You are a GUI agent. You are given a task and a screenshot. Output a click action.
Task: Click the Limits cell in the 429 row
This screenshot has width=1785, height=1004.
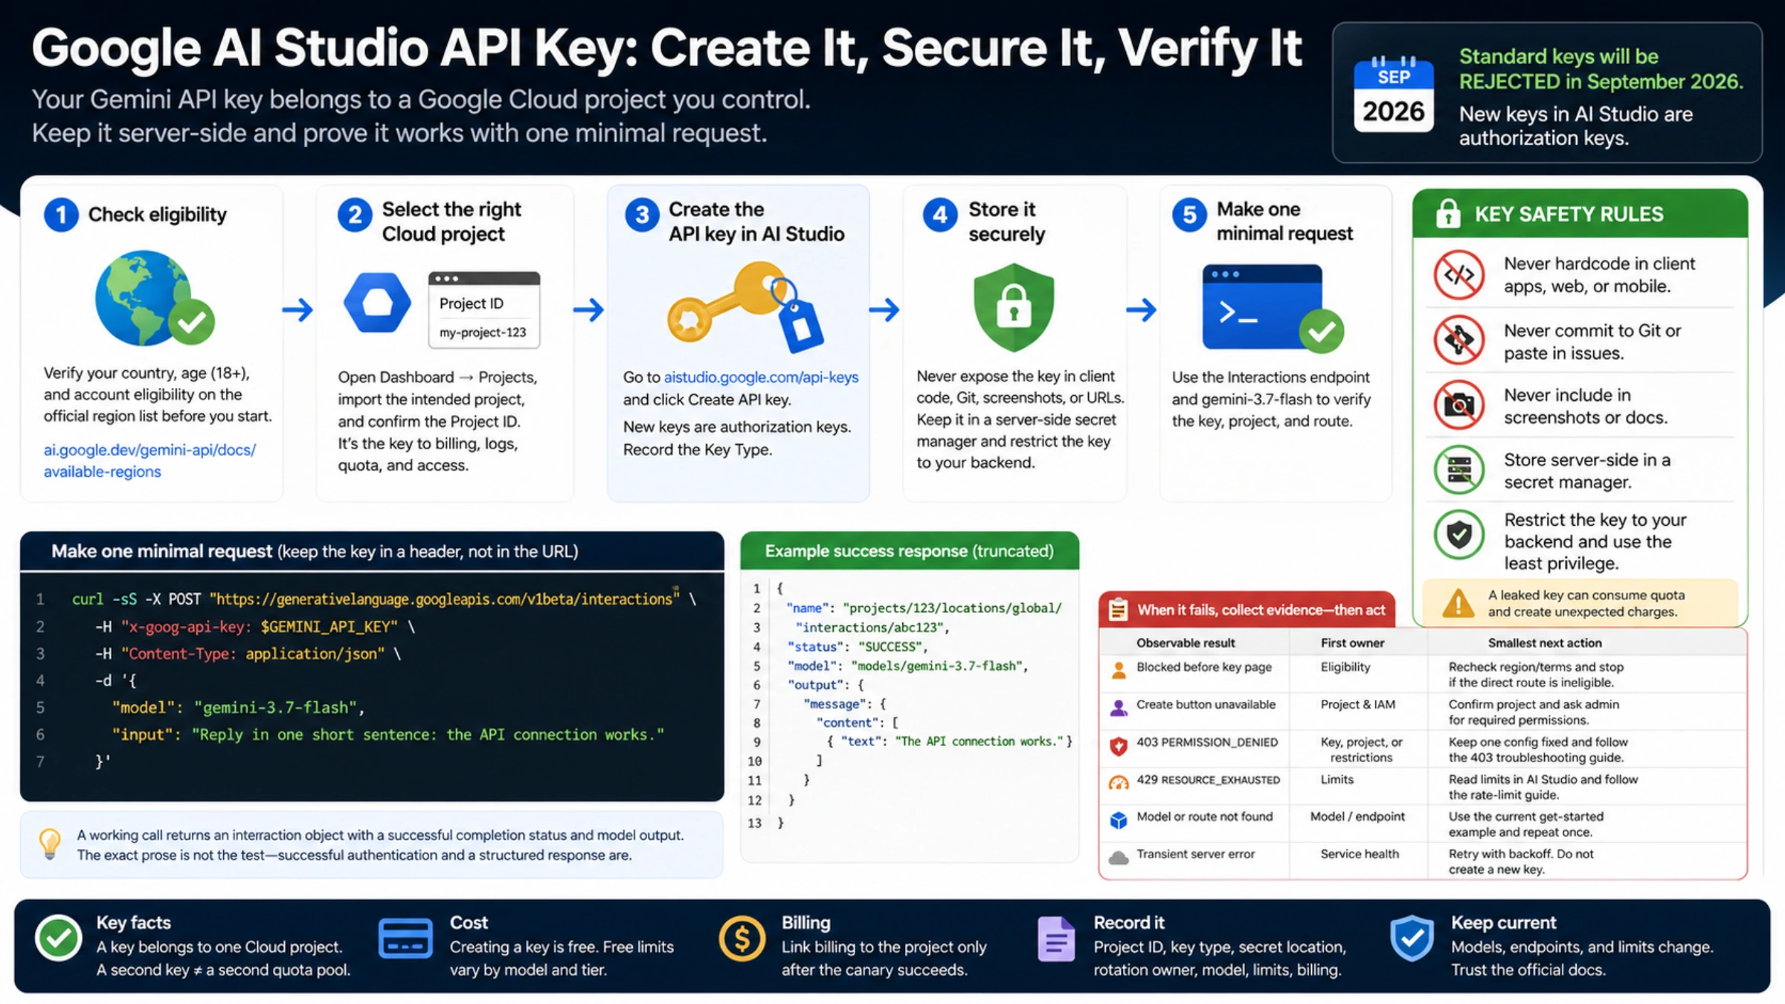coord(1337,779)
